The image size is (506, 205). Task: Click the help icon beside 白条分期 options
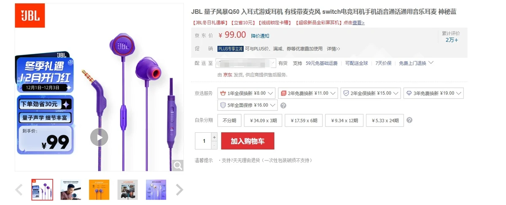[409, 121]
